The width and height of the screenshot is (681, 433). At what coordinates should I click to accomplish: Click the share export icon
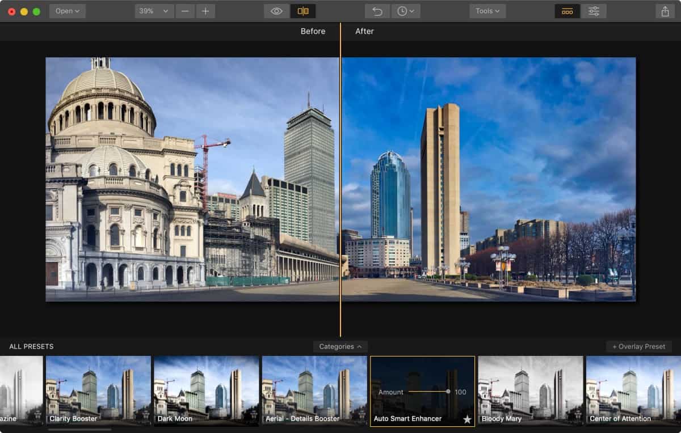[x=665, y=11]
